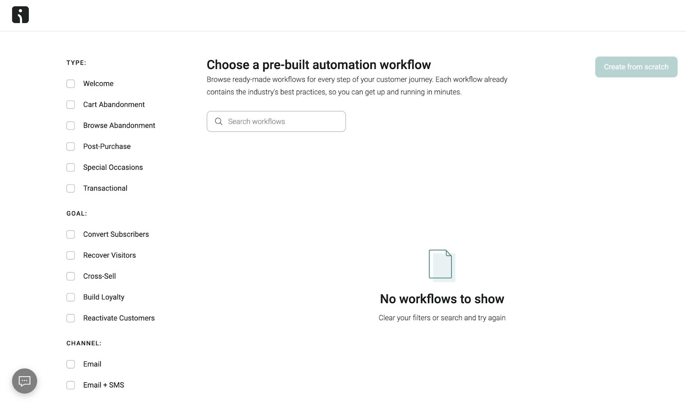Select the Build Loyalty goal
This screenshot has width=686, height=403.
71,297
